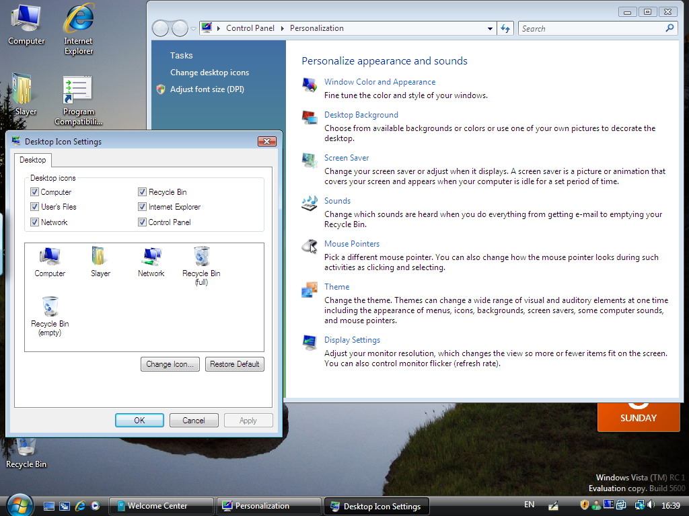
Task: Expand the root breadcrumb arrow before Control Panel
Action: (219, 28)
